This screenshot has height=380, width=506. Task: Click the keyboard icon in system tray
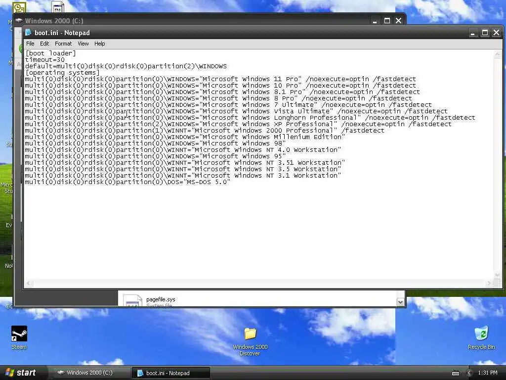455,373
